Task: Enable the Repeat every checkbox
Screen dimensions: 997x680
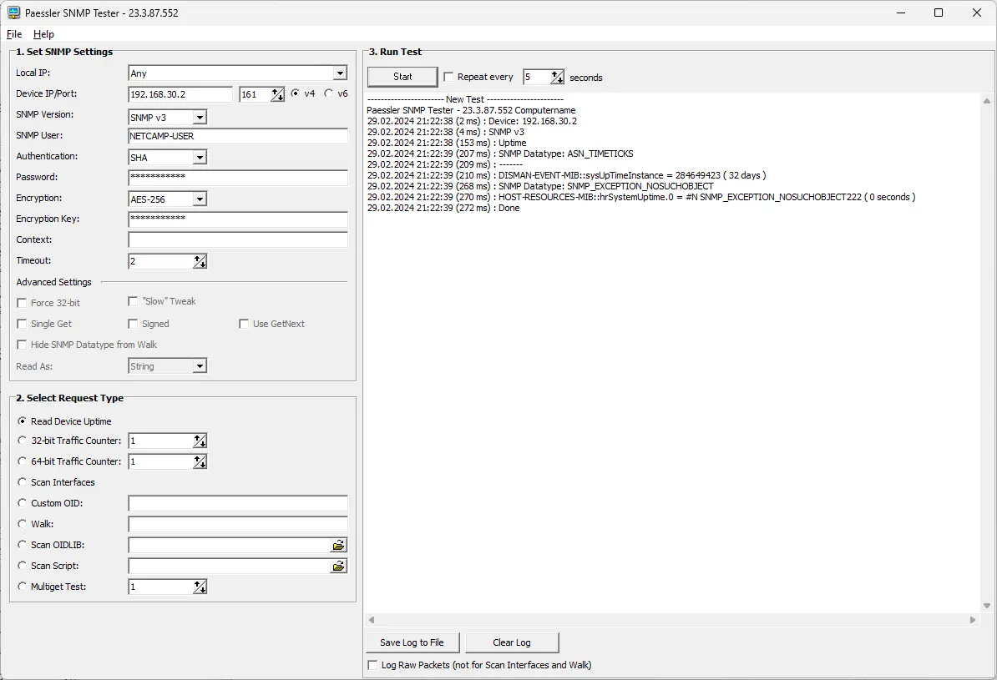Action: 448,77
